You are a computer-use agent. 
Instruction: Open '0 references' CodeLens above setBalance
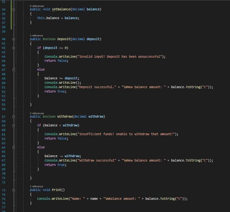pos(37,6)
